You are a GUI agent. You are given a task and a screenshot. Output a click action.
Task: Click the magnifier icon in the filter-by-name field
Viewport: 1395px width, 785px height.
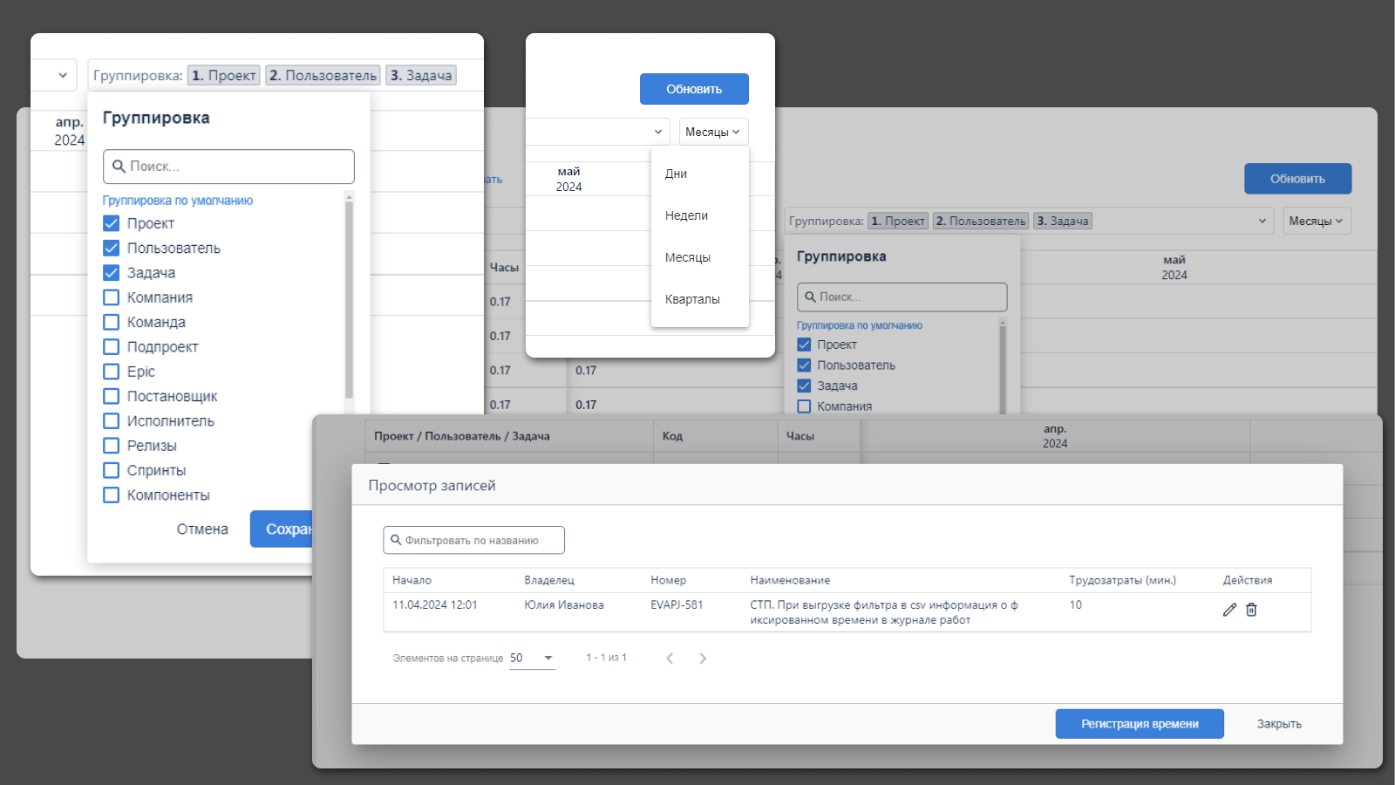pyautogui.click(x=396, y=540)
